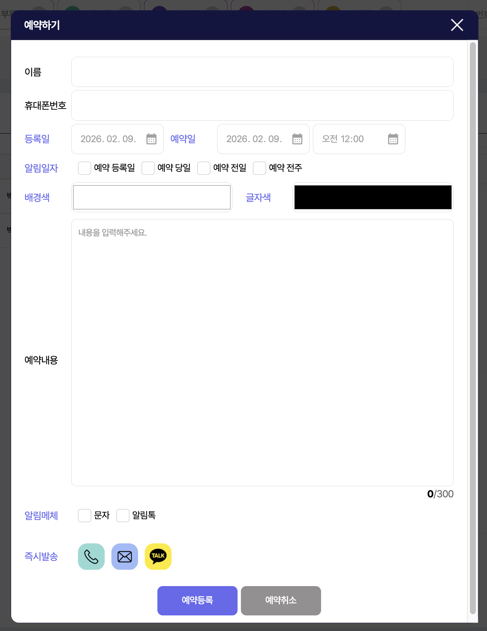Toggle the 예약 전일 checkbox

pyautogui.click(x=204, y=168)
